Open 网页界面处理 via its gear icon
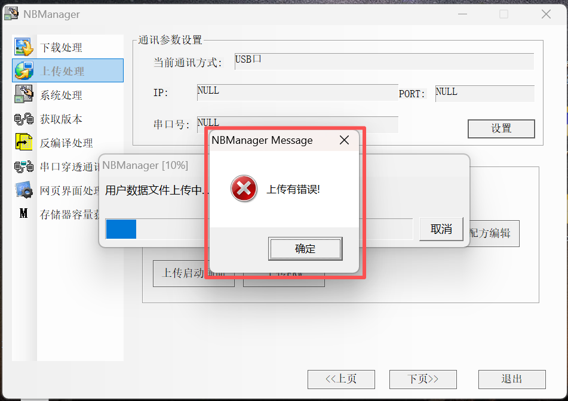Viewport: 568px width, 401px height. (24, 190)
